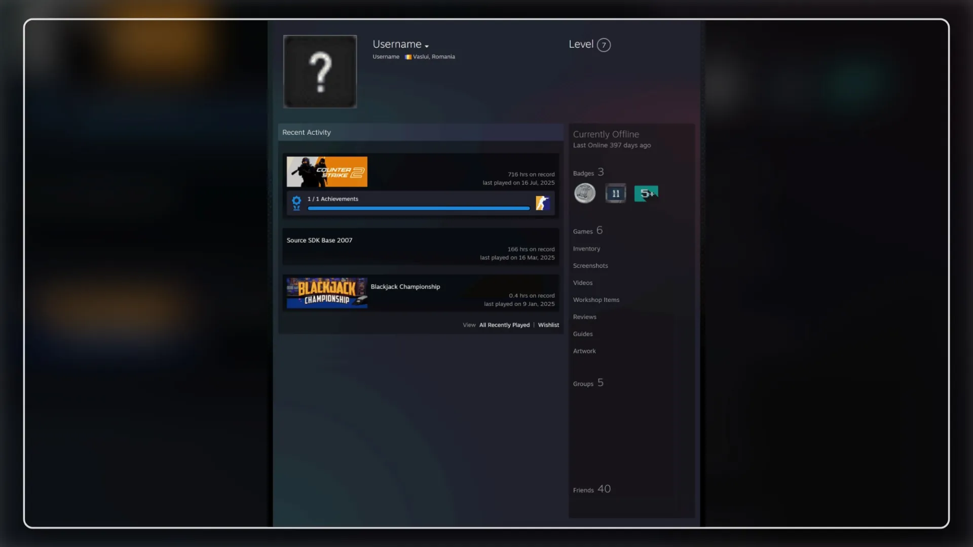The height and width of the screenshot is (547, 973).
Task: Click the years of service badge
Action: tap(616, 193)
